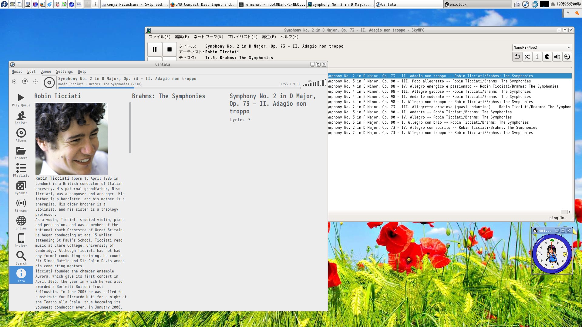Click the stop button in SkyMPC

169,49
